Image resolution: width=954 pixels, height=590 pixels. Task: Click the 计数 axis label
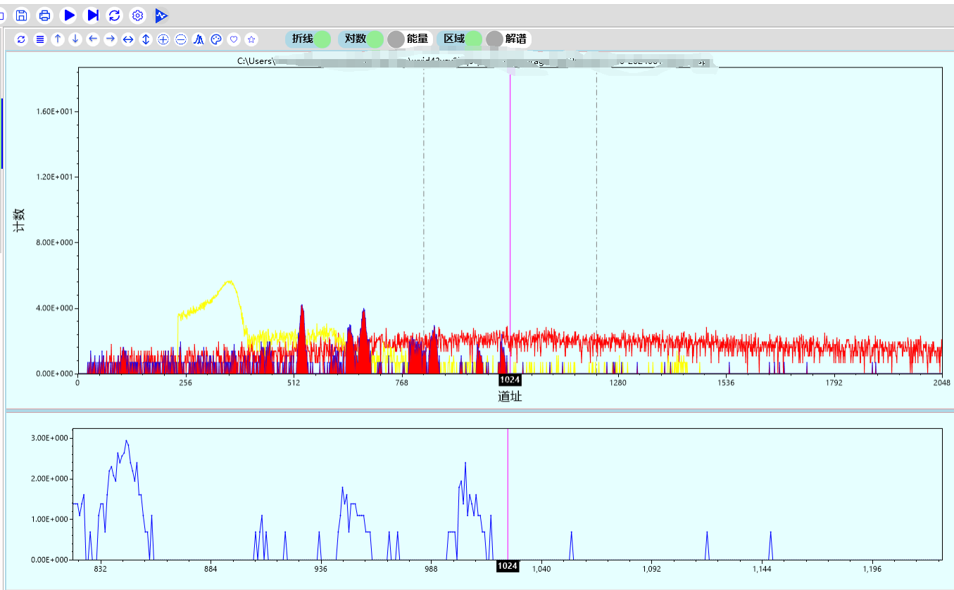coord(20,220)
